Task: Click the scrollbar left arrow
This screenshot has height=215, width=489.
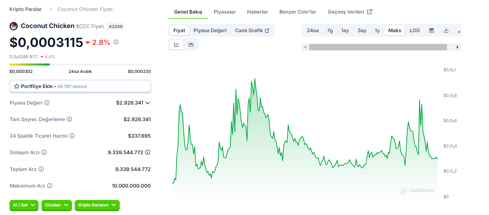Action: (305, 47)
